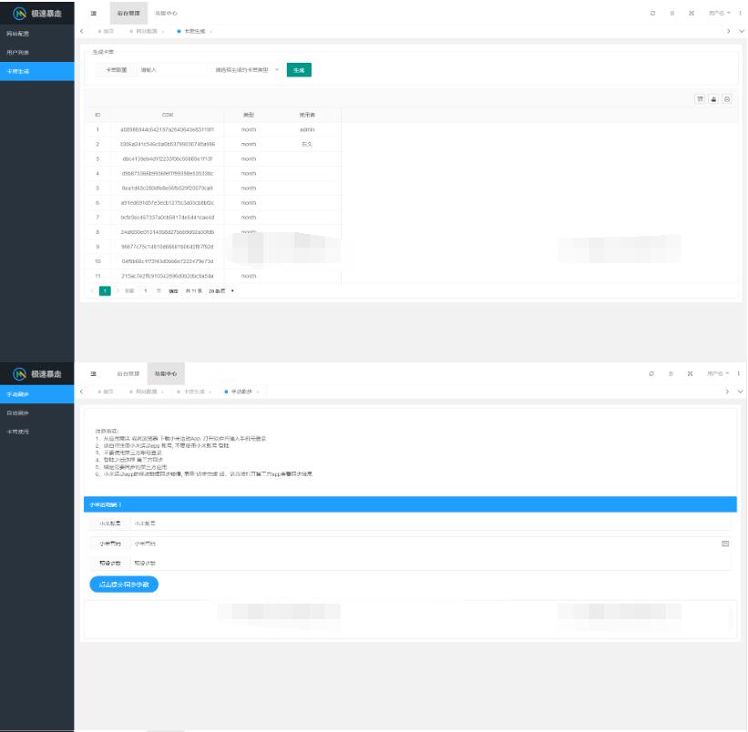Click the card quantity input field
Viewport: 748px width, 732px height.
169,69
